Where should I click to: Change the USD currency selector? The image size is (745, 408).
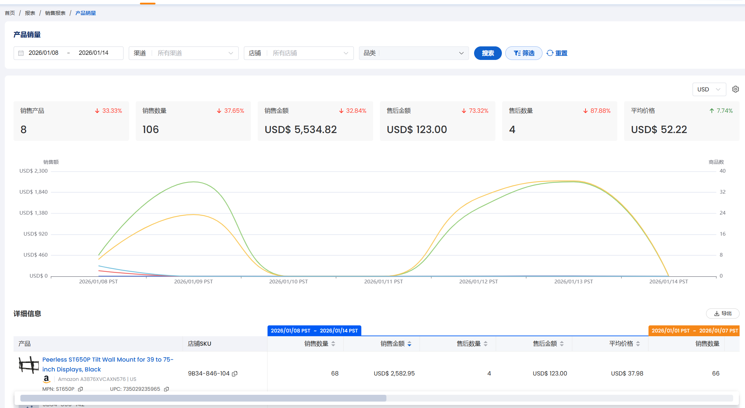709,89
